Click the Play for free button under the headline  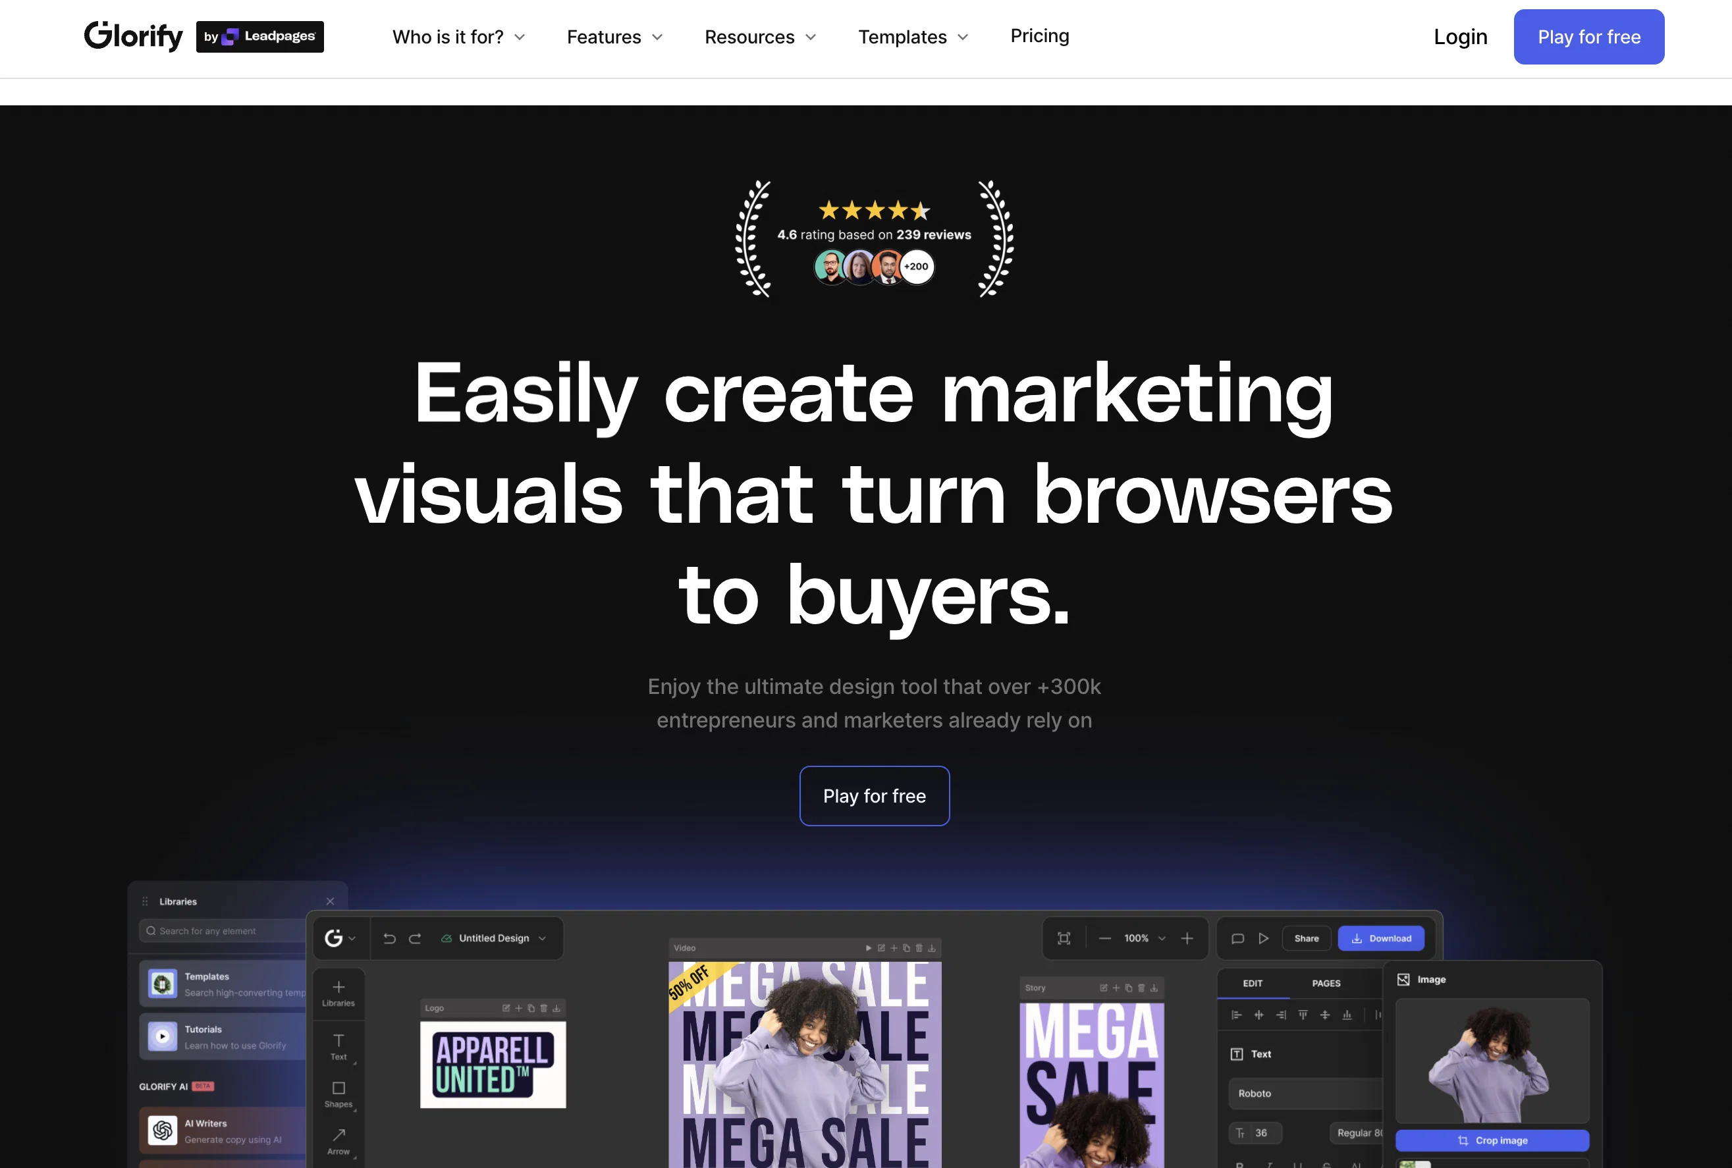click(875, 795)
